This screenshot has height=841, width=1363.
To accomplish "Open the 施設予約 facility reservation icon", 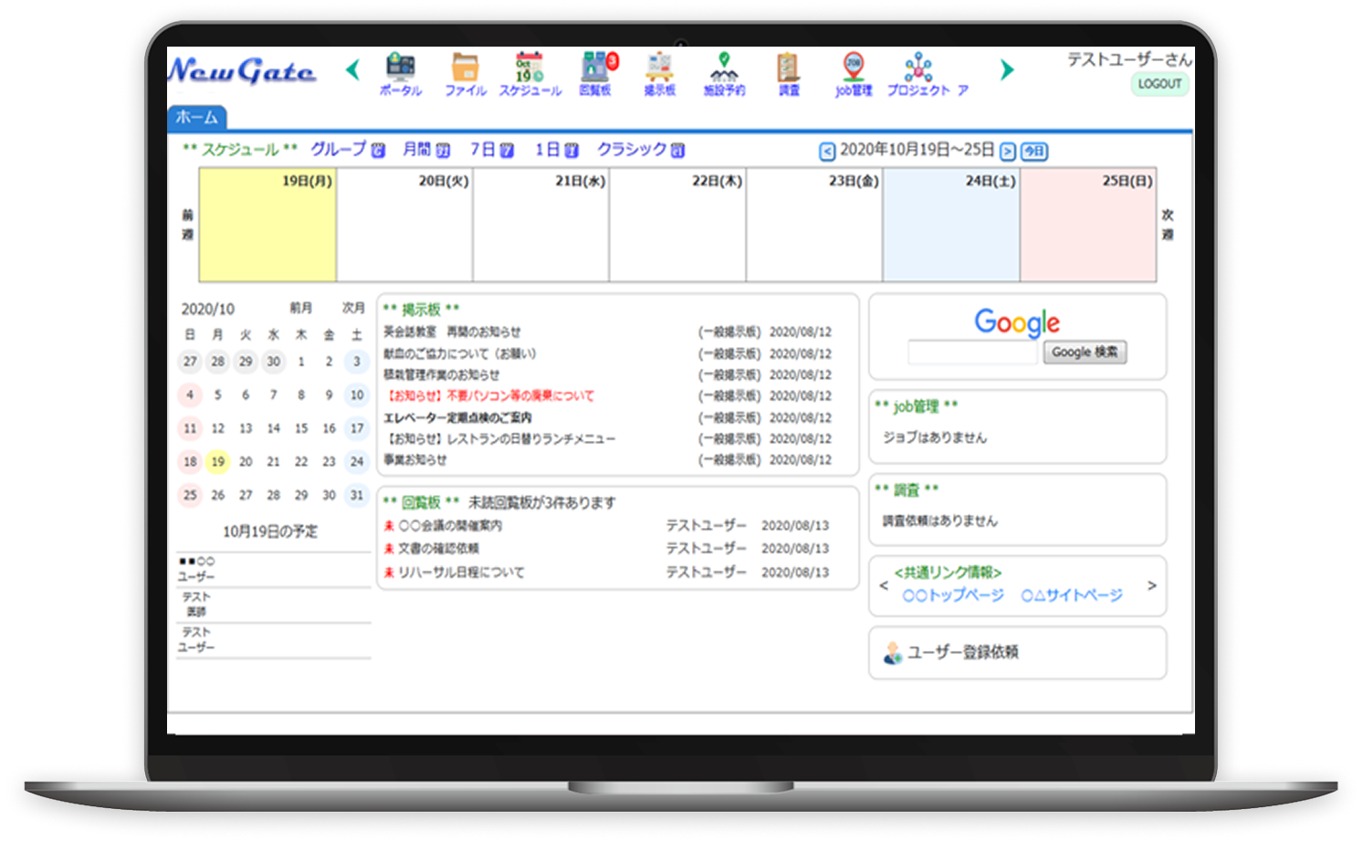I will 724,73.
